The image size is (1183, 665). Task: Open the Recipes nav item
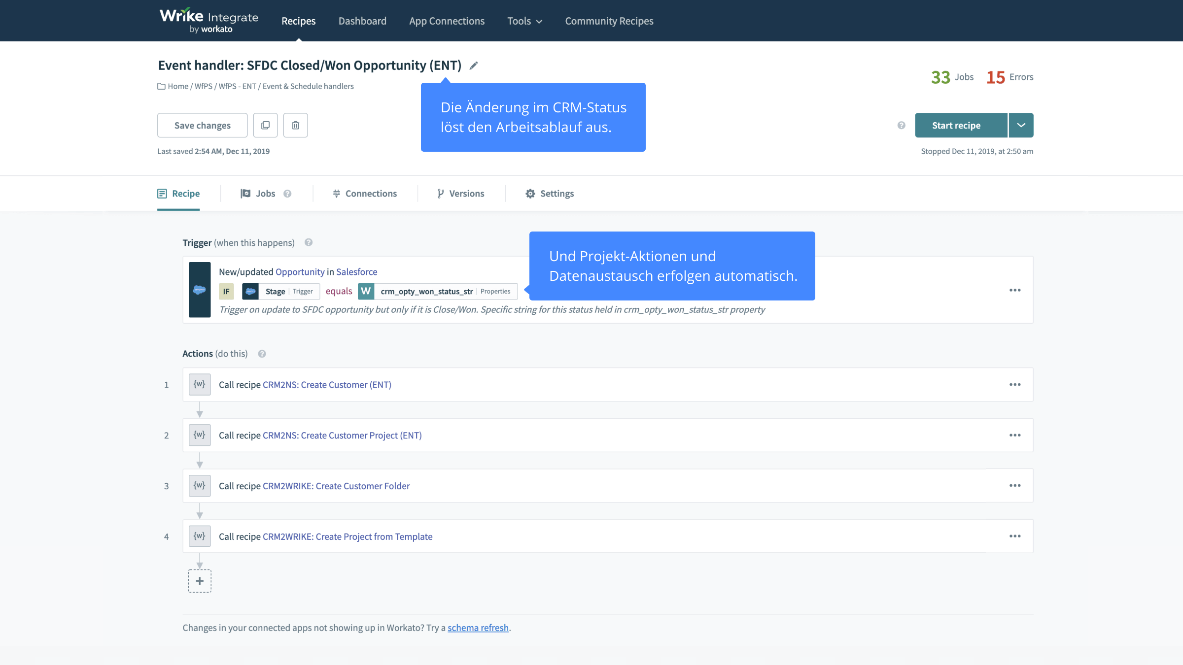pyautogui.click(x=298, y=21)
